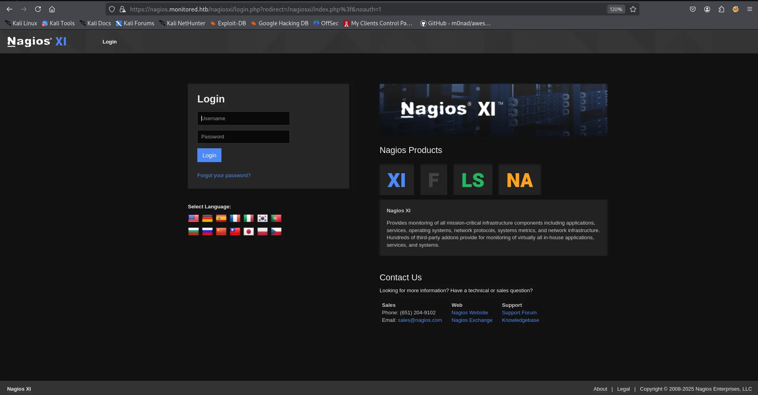Focus the Password field

click(244, 137)
